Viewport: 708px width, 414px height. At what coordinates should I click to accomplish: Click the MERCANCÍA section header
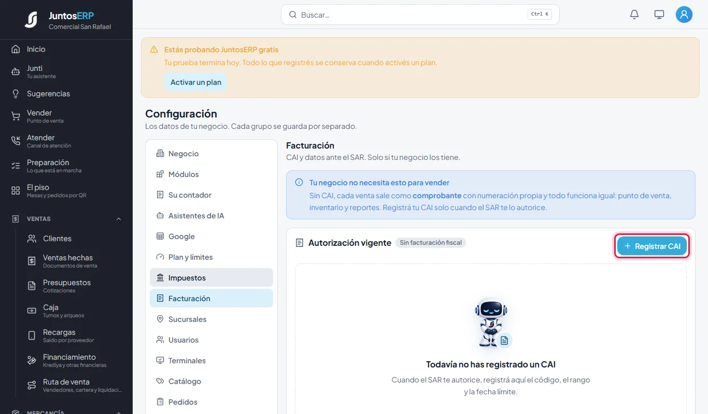pyautogui.click(x=66, y=411)
